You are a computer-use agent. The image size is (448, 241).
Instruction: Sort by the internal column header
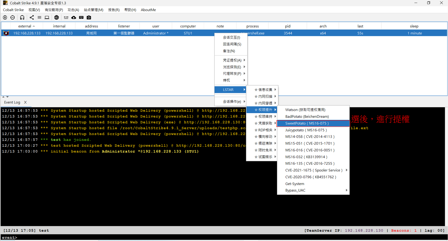[59, 26]
